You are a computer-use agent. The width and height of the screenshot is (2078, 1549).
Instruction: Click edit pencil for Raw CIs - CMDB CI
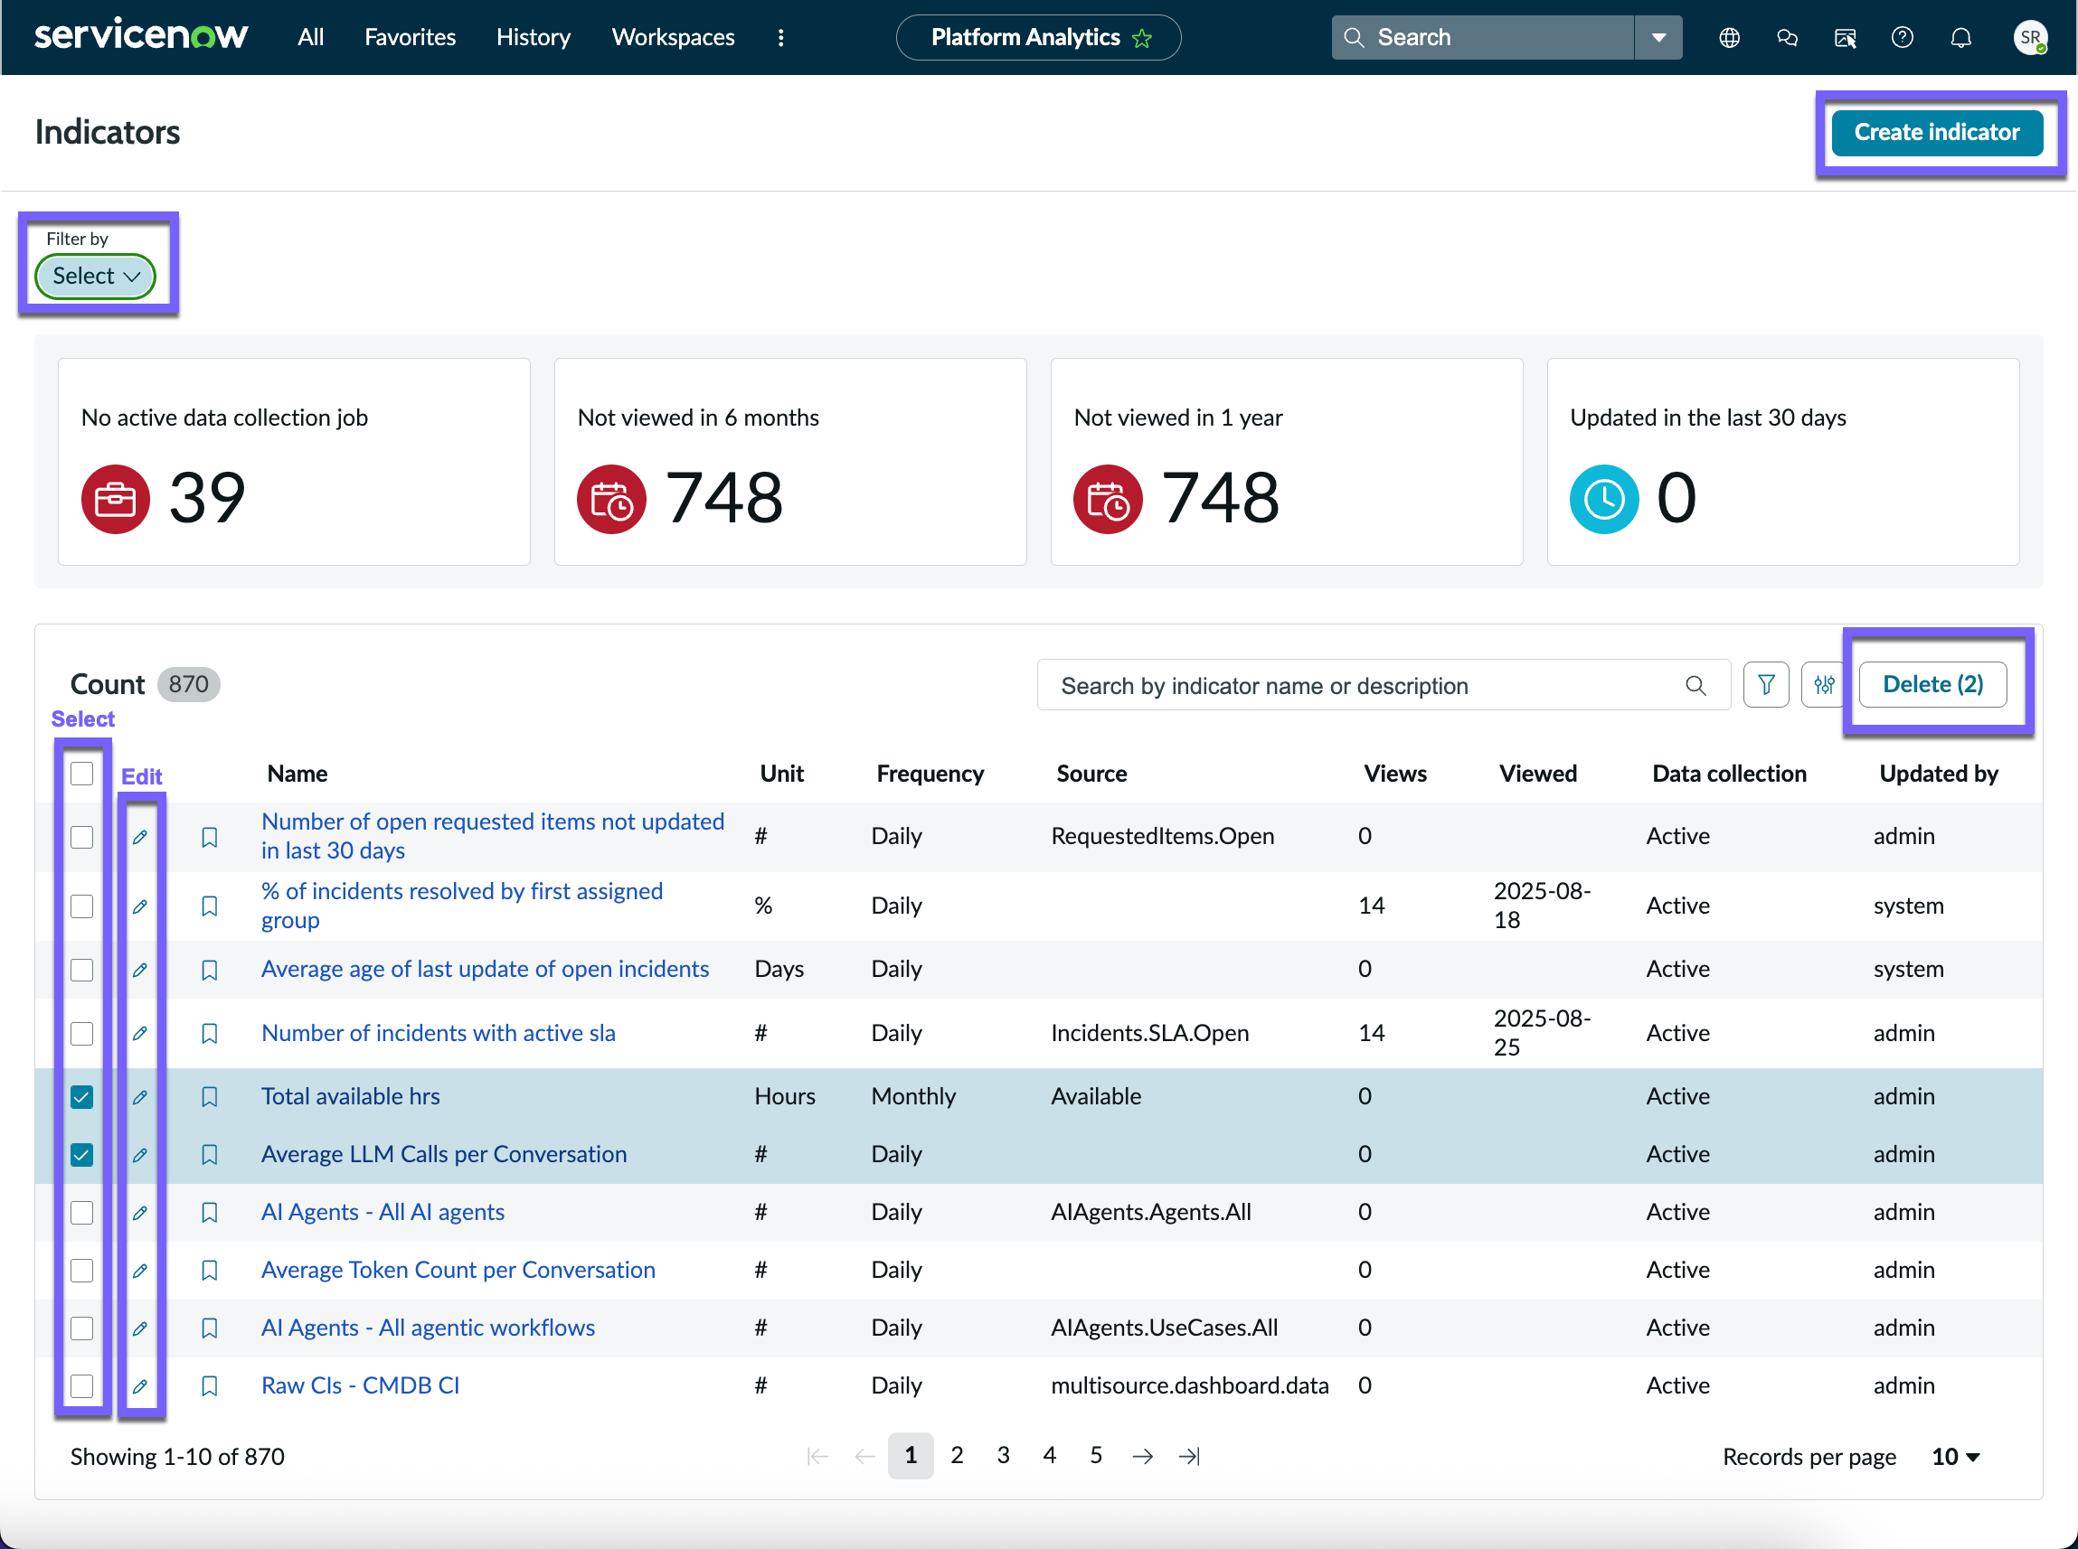(140, 1385)
